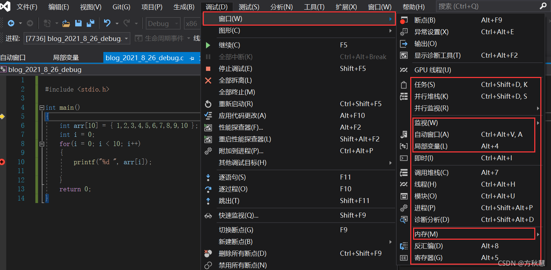The width and height of the screenshot is (551, 270).
Task: Select 切换断点(G) menu entry
Action: (298, 230)
